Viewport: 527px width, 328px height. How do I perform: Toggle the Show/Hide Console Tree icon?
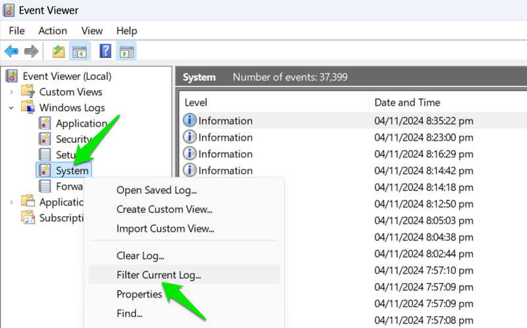(x=79, y=51)
